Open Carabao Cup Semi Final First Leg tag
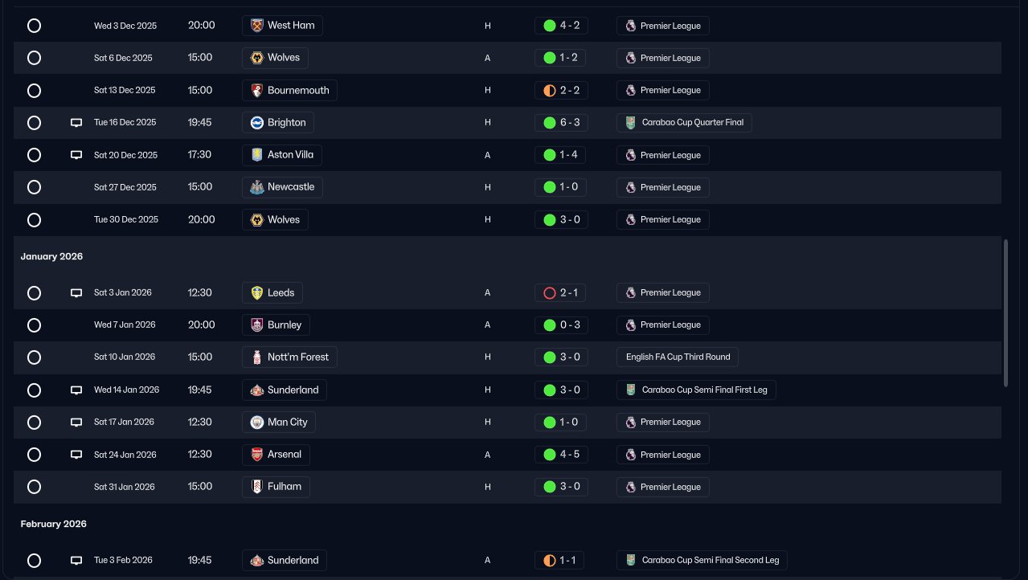This screenshot has width=1028, height=580. click(696, 390)
